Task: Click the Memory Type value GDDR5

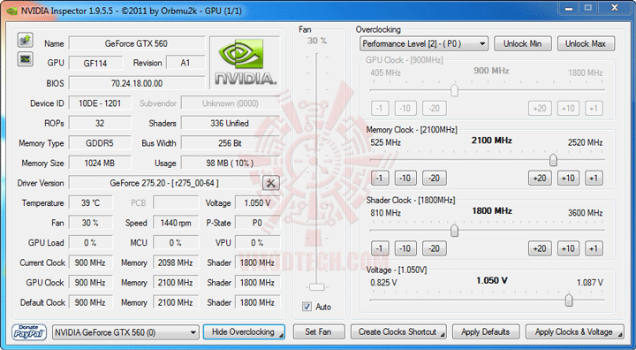Action: point(100,143)
